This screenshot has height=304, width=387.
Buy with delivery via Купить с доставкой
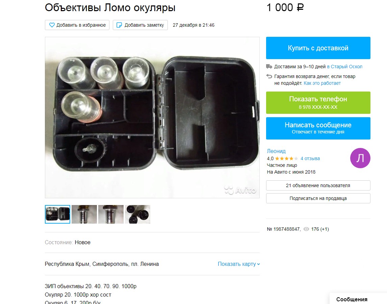point(318,48)
